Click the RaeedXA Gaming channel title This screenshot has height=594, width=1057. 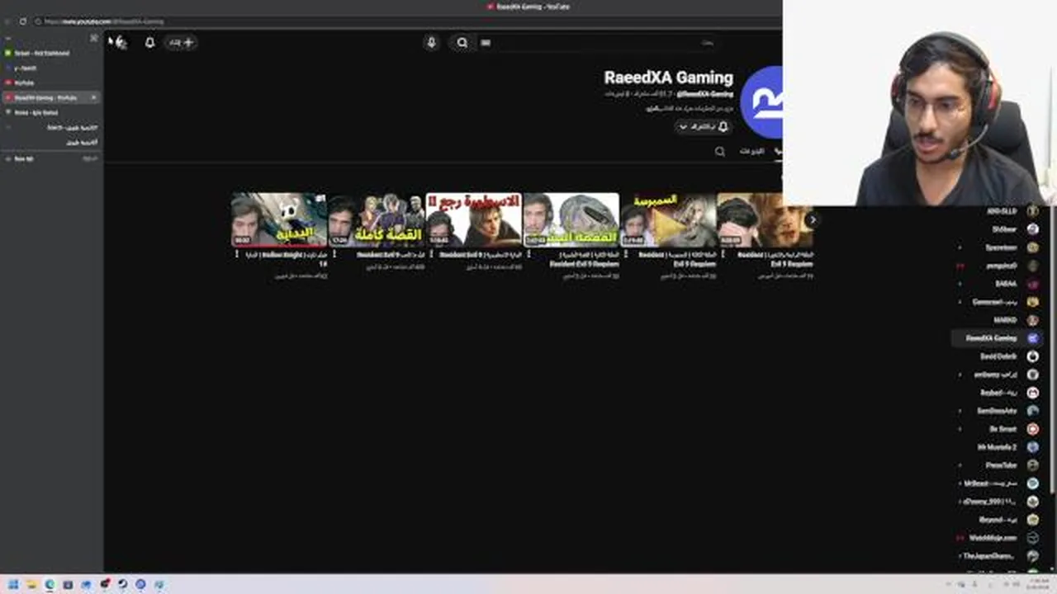pyautogui.click(x=668, y=78)
